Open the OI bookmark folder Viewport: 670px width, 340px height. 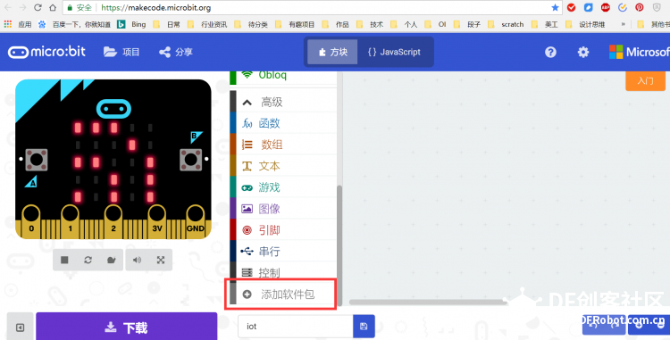coord(436,24)
